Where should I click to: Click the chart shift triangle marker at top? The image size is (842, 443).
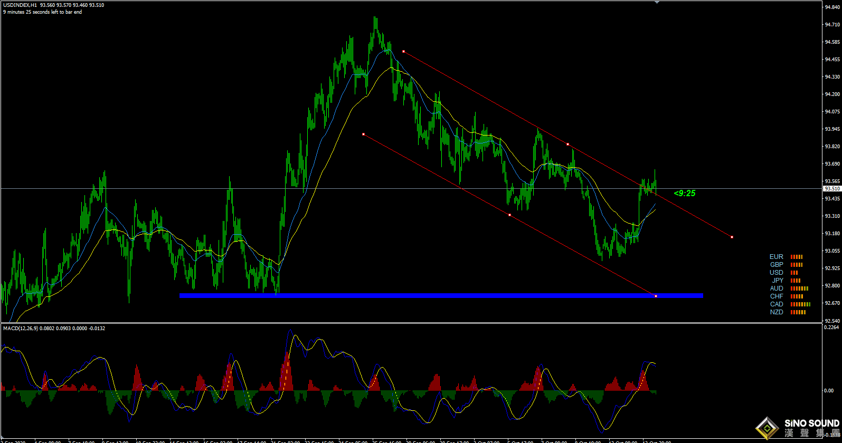pyautogui.click(x=657, y=2)
